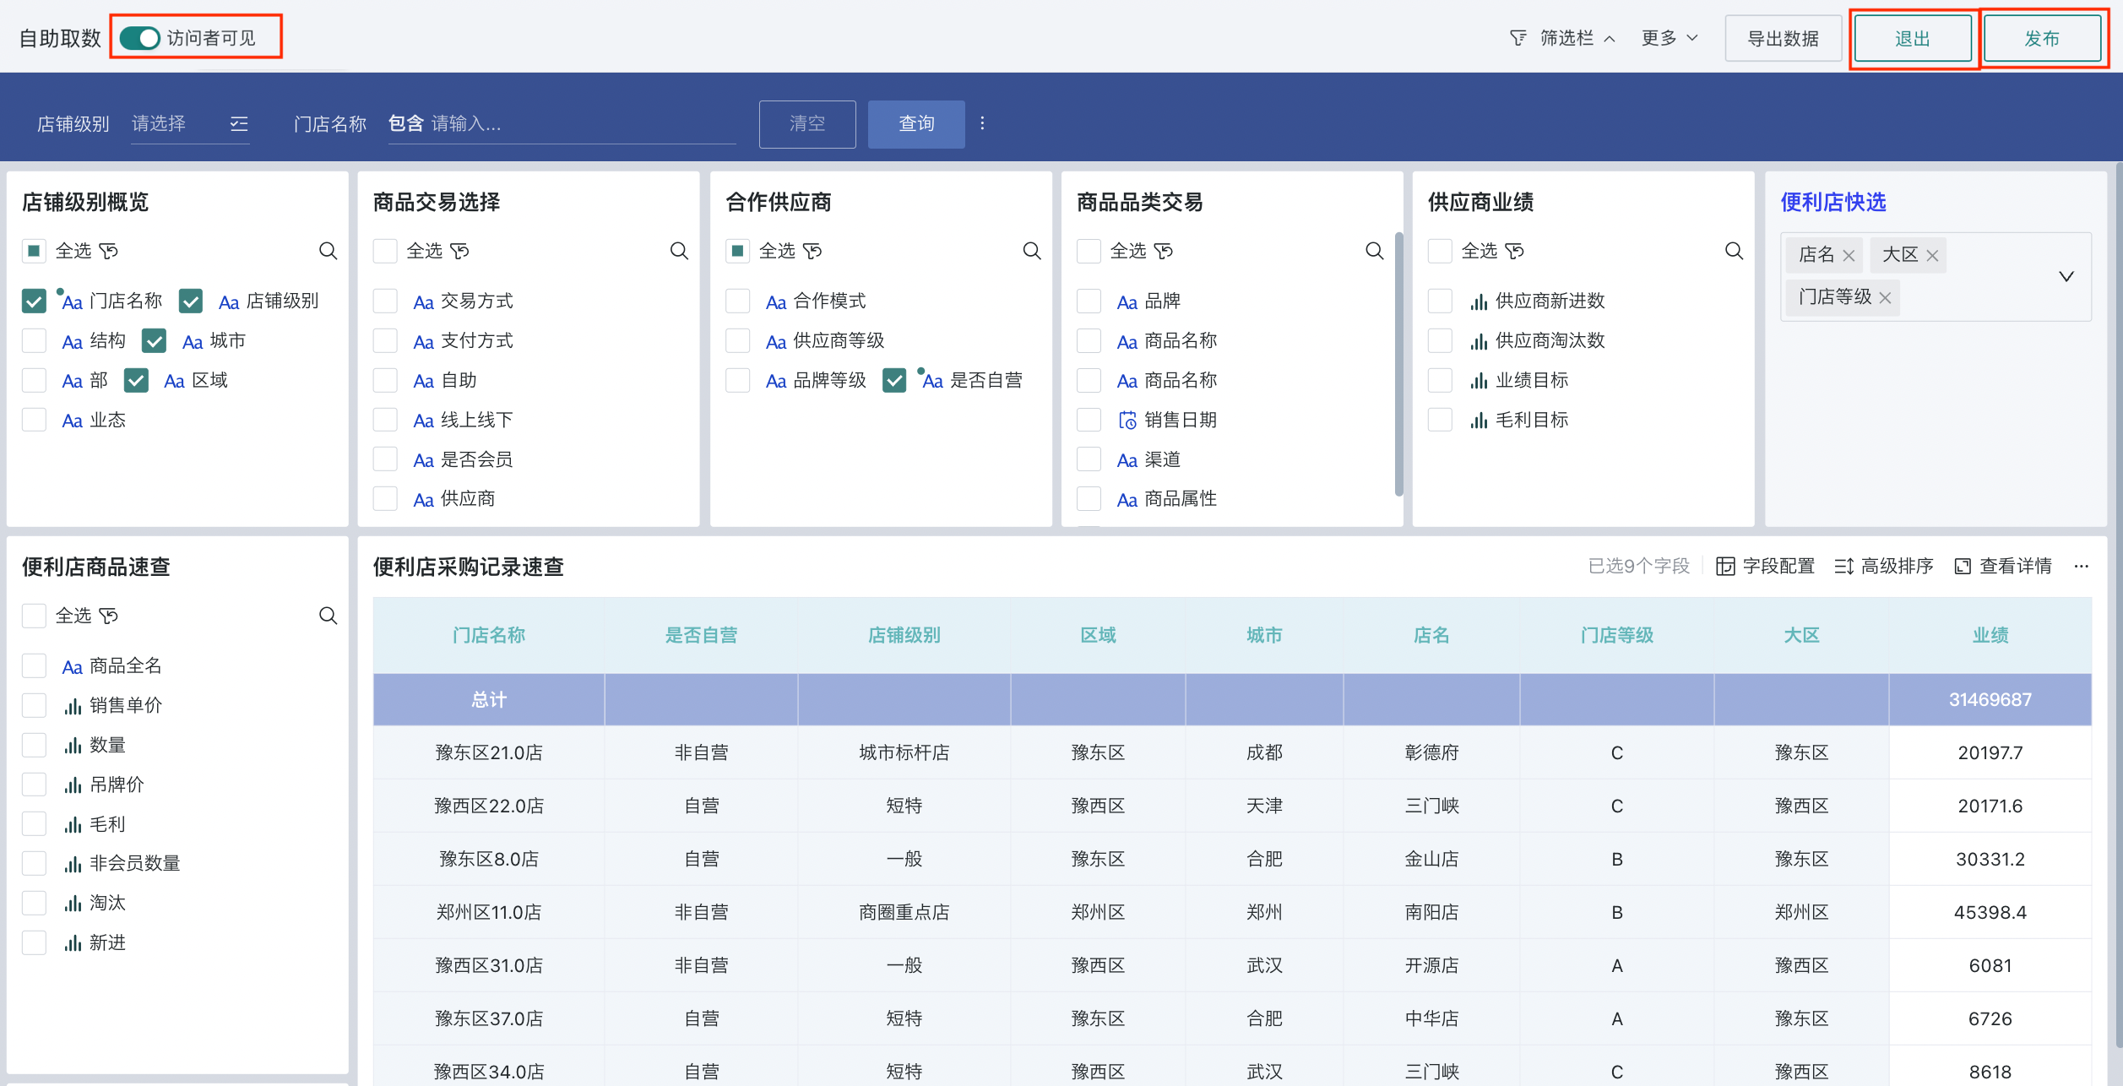Viewport: 2123px width, 1086px height.
Task: Click the 发布 button
Action: coord(2042,39)
